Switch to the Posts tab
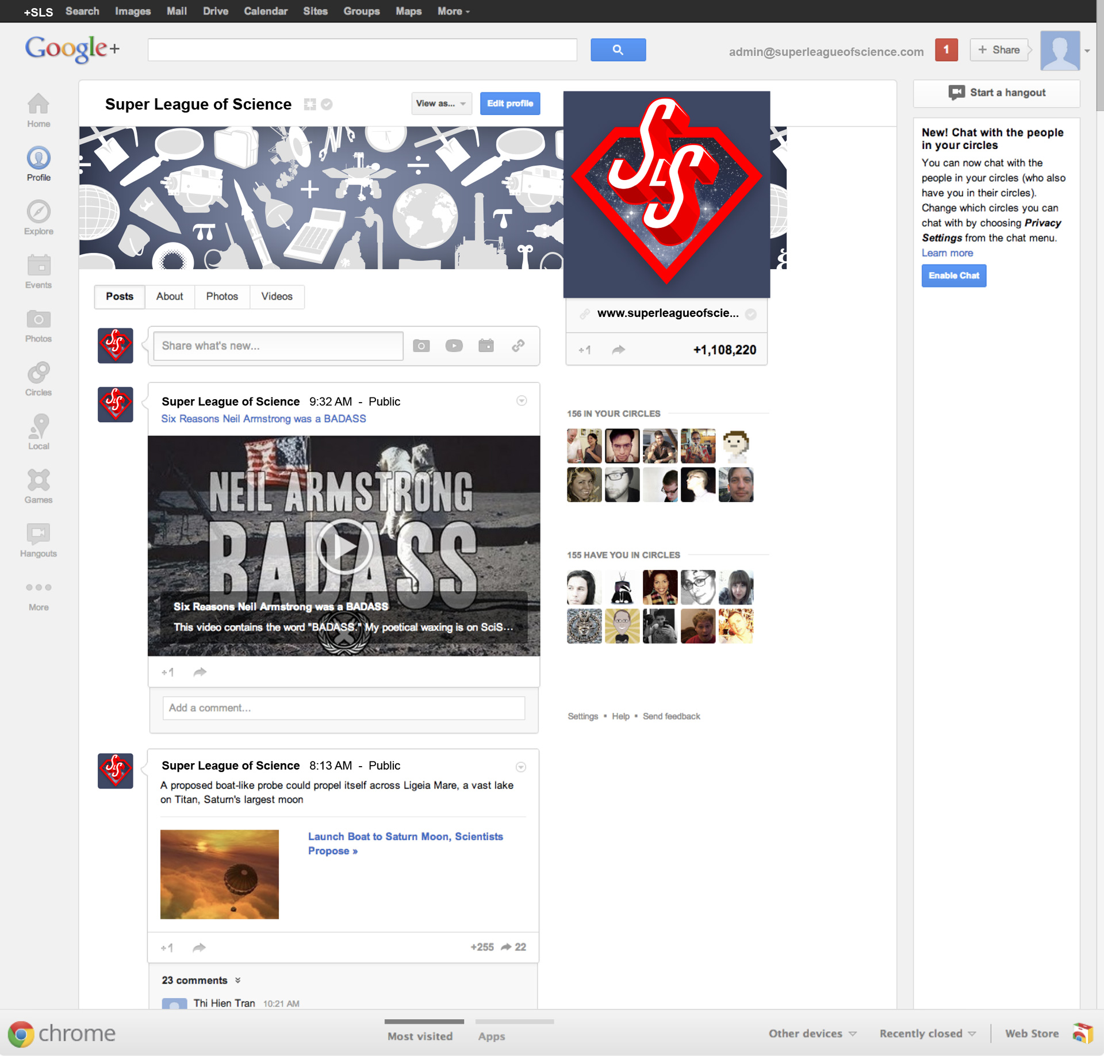The image size is (1104, 1056). [x=120, y=296]
